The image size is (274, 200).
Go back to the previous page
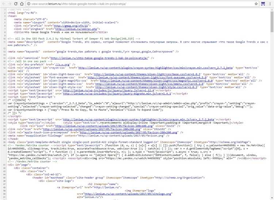pos(4,4)
